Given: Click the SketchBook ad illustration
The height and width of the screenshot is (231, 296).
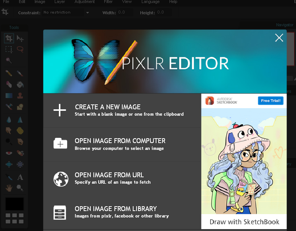Looking at the screenshot, I should (244, 161).
